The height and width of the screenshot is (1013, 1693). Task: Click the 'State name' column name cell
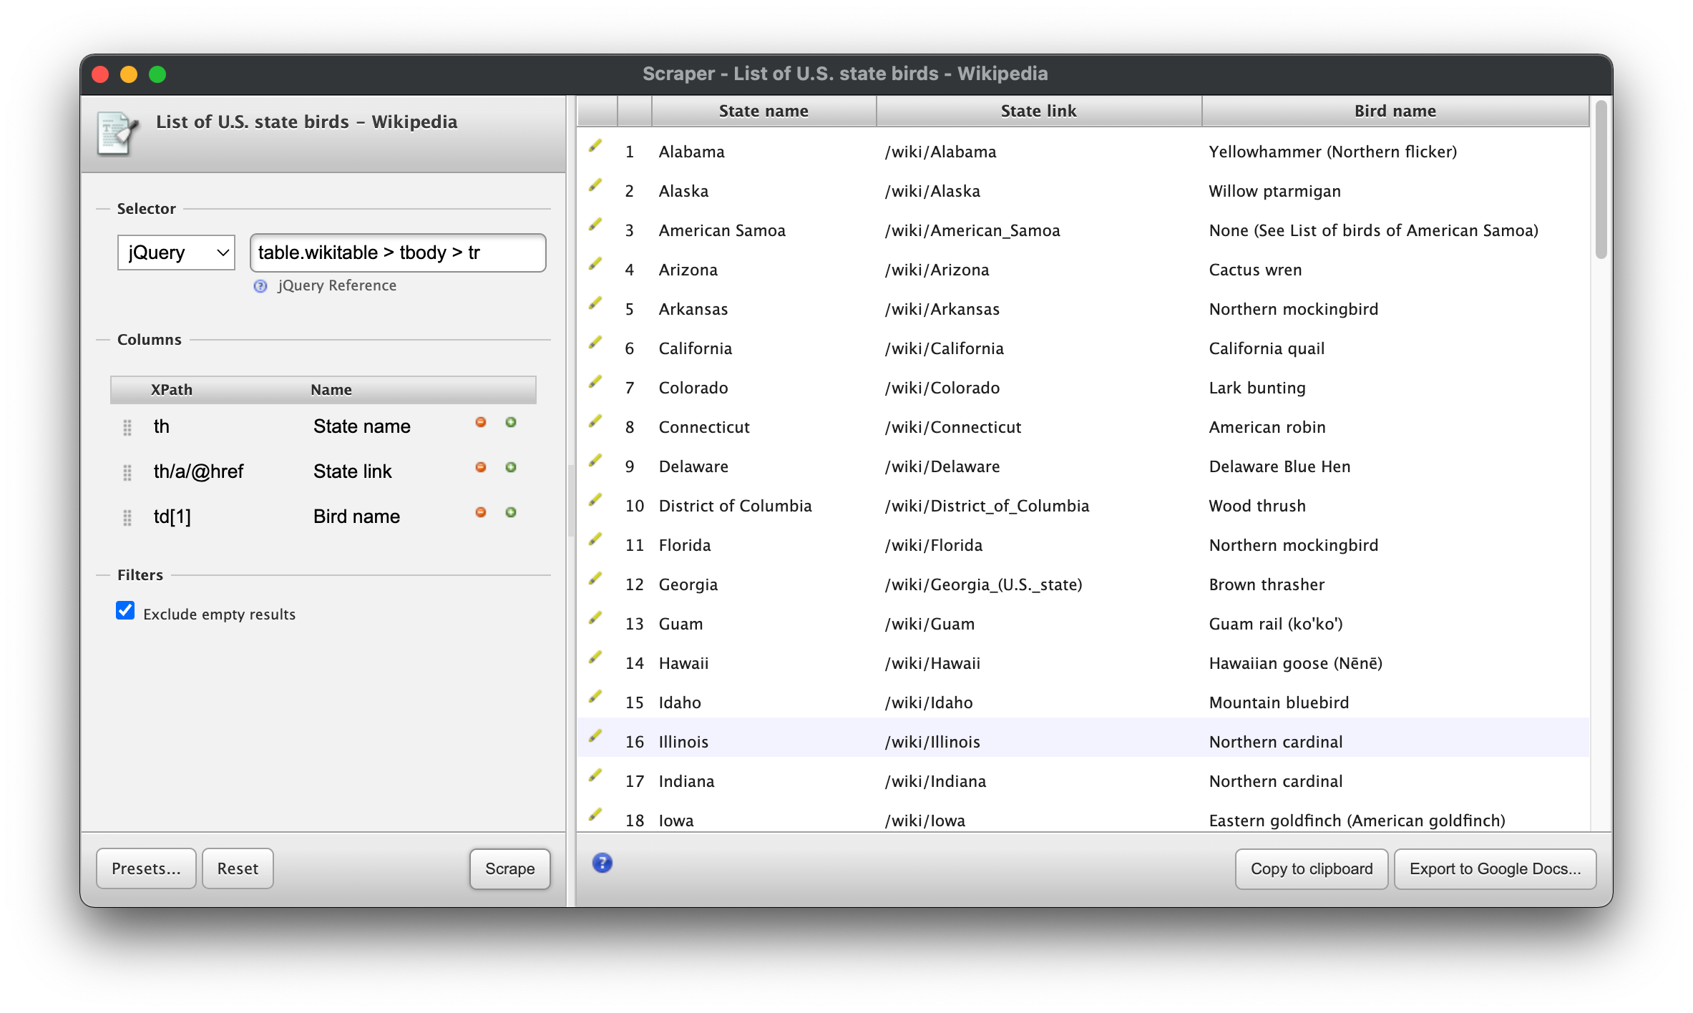tap(362, 426)
